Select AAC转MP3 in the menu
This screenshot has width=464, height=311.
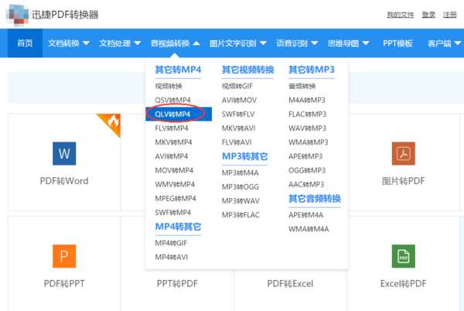click(306, 184)
